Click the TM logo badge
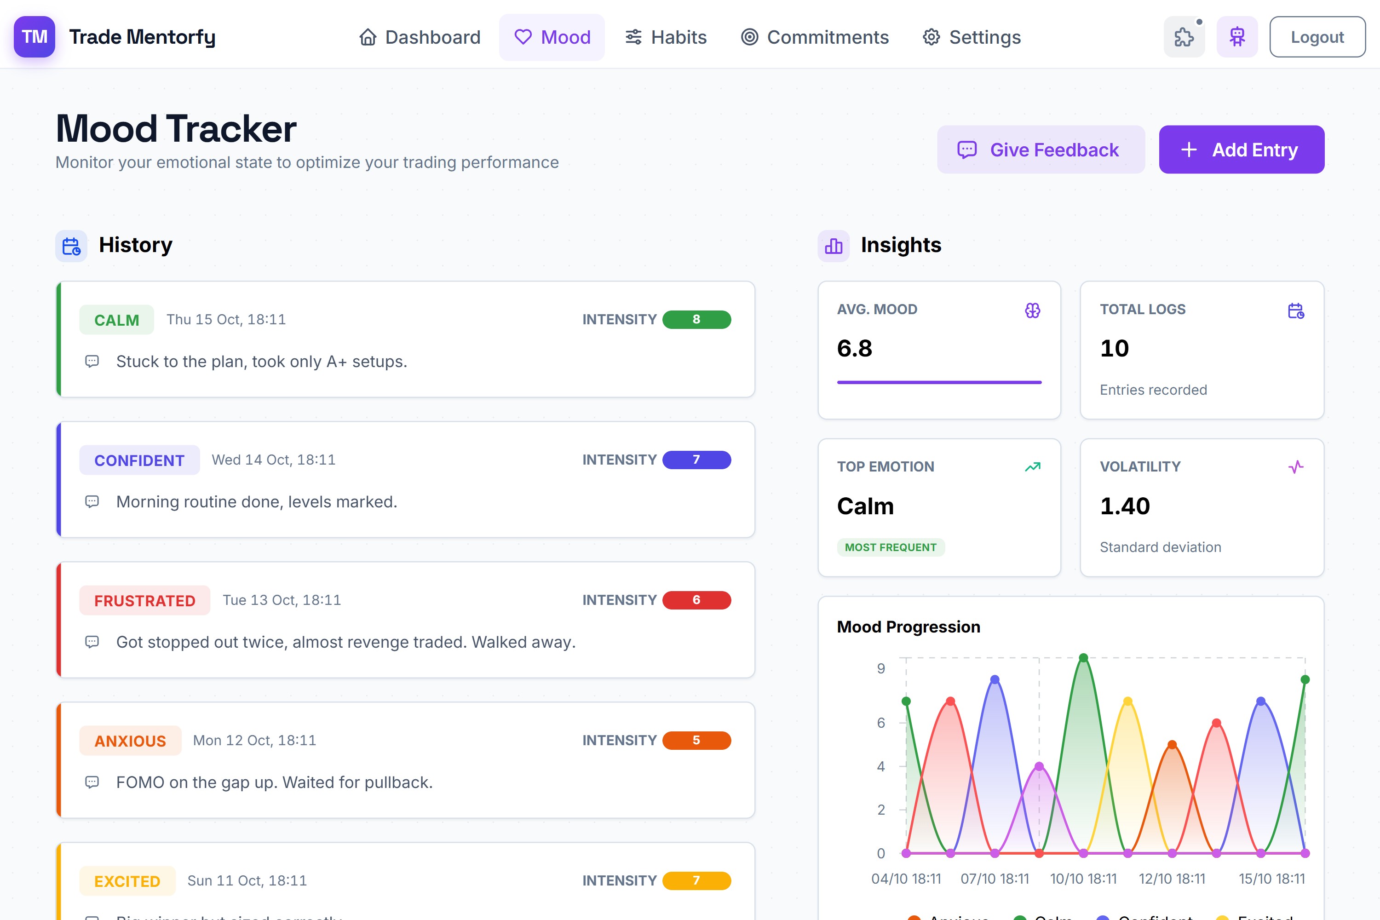The image size is (1380, 920). [x=34, y=37]
